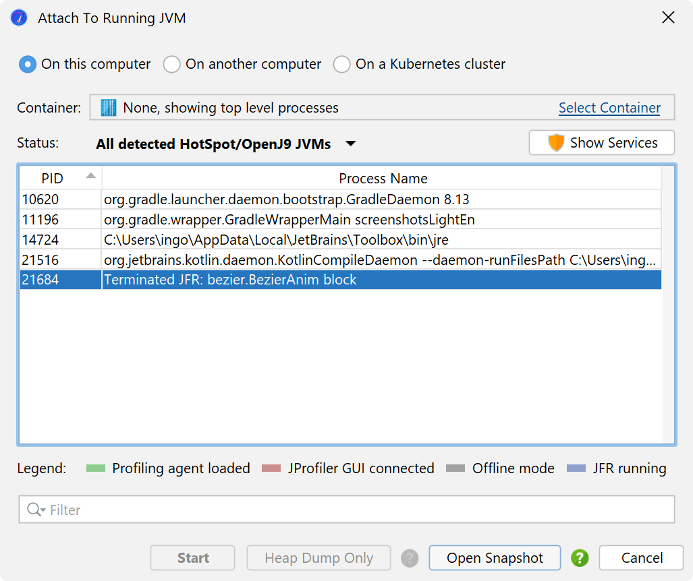Select the GradleWrapperMain screenshotsLightEn row
Image resolution: width=693 pixels, height=581 pixels.
pyautogui.click(x=341, y=220)
